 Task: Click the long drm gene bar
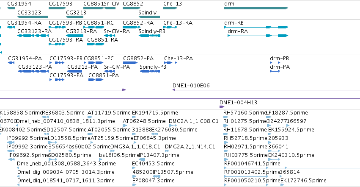256,8
